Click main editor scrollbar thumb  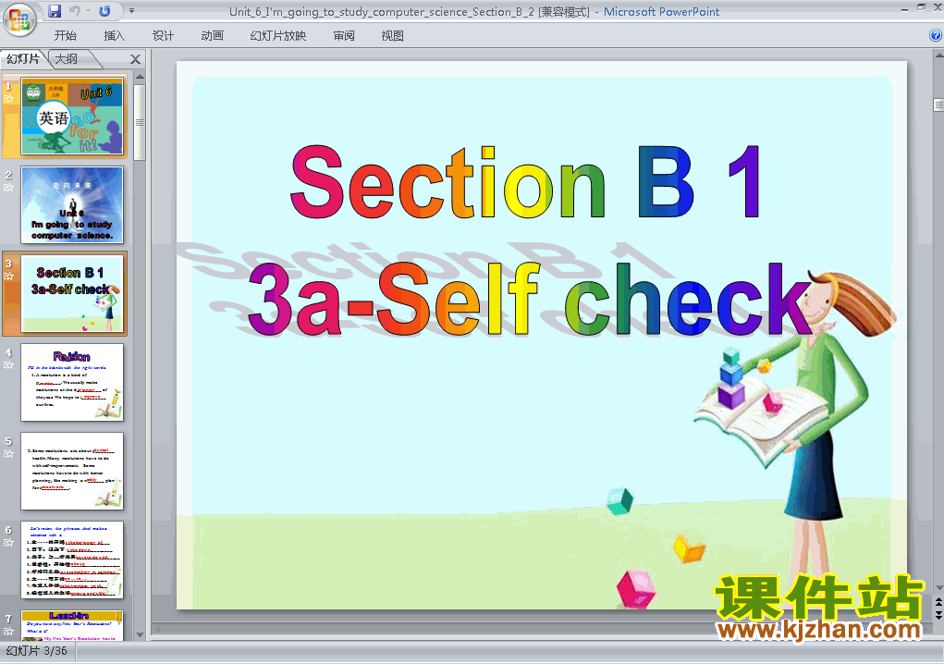(938, 105)
